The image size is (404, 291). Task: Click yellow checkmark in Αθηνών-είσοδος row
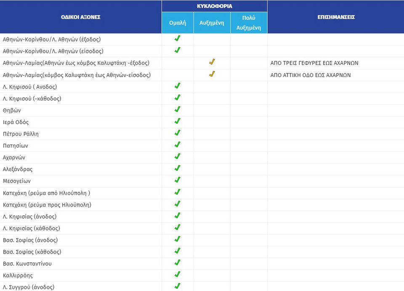pyautogui.click(x=212, y=74)
